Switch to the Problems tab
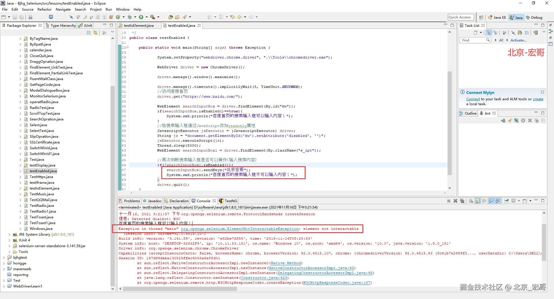554x299 pixels. pos(129,201)
